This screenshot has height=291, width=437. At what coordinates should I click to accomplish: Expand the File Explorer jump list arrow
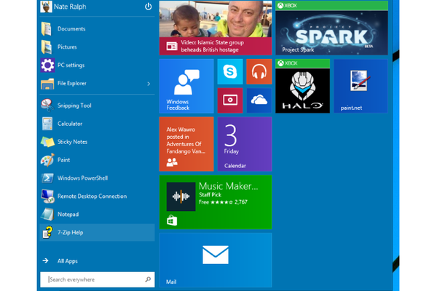tap(149, 84)
